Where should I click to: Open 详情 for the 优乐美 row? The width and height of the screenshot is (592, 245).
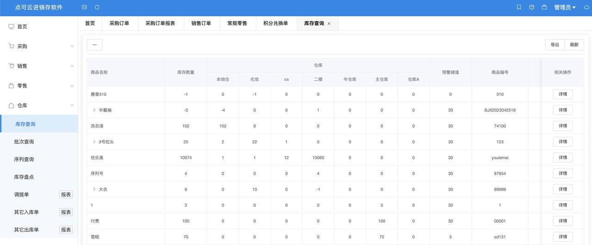point(563,157)
